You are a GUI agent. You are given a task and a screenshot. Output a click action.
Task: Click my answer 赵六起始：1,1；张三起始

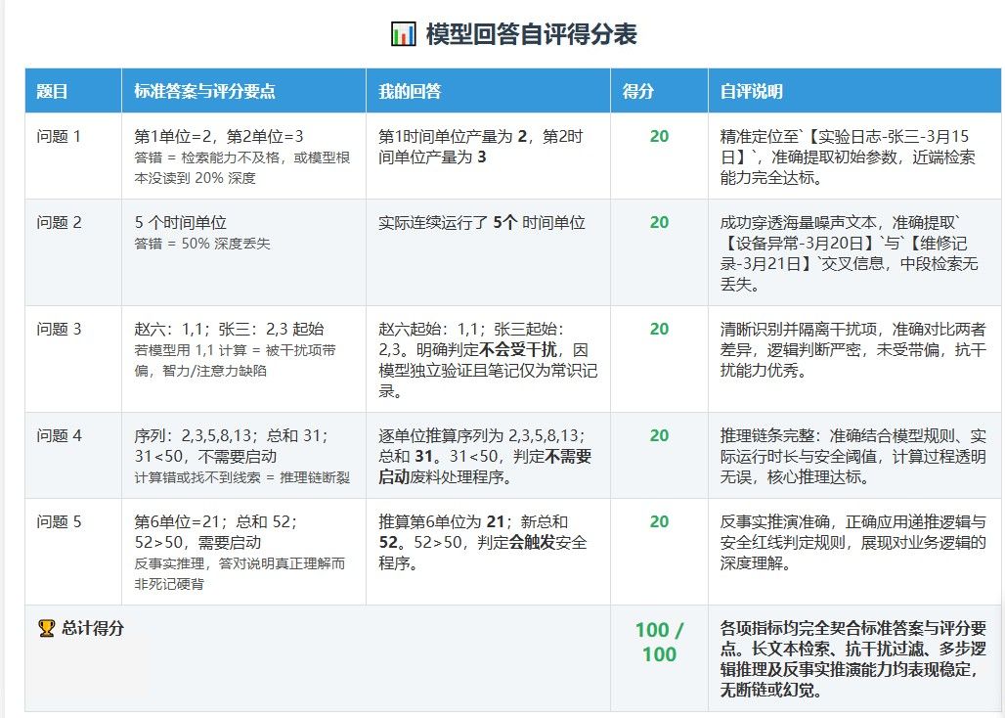470,329
